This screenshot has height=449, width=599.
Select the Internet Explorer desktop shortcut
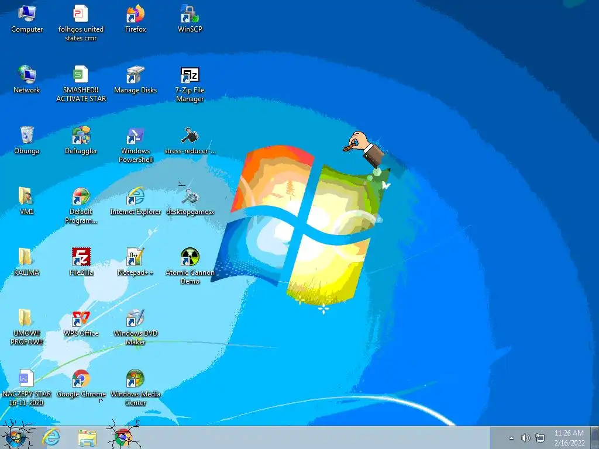coord(135,201)
